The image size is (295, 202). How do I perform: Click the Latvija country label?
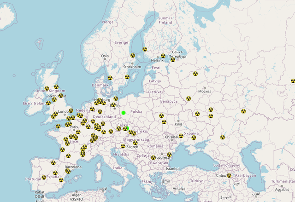(x=155, y=81)
